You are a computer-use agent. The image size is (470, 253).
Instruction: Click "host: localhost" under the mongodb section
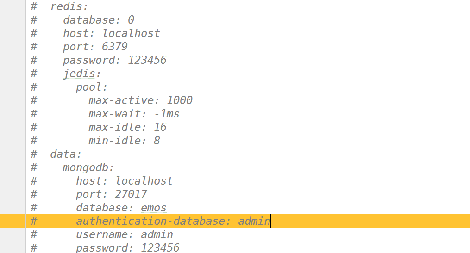(124, 181)
